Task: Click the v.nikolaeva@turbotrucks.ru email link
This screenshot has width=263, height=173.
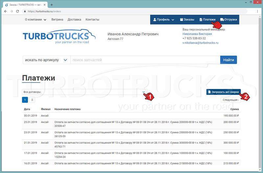Action: pyautogui.click(x=201, y=43)
